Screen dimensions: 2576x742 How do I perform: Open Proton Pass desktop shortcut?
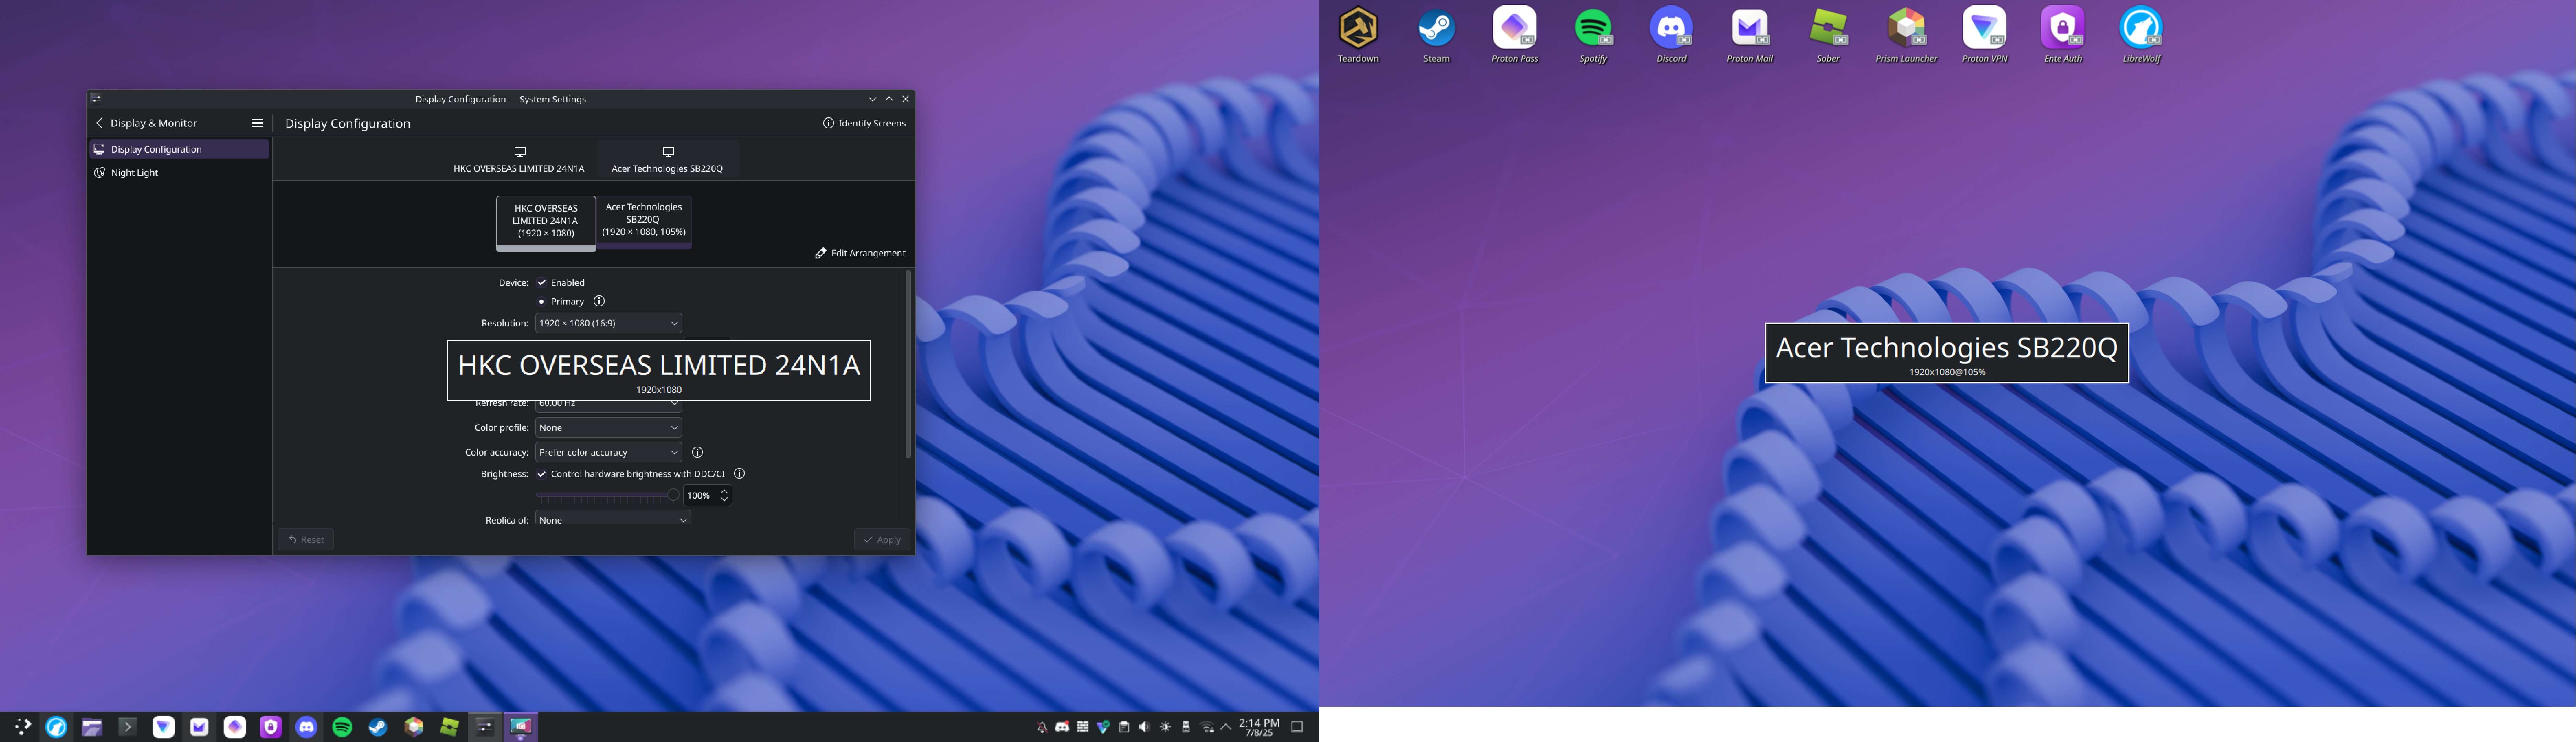[x=1515, y=35]
